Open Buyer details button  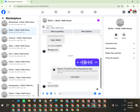56,40
